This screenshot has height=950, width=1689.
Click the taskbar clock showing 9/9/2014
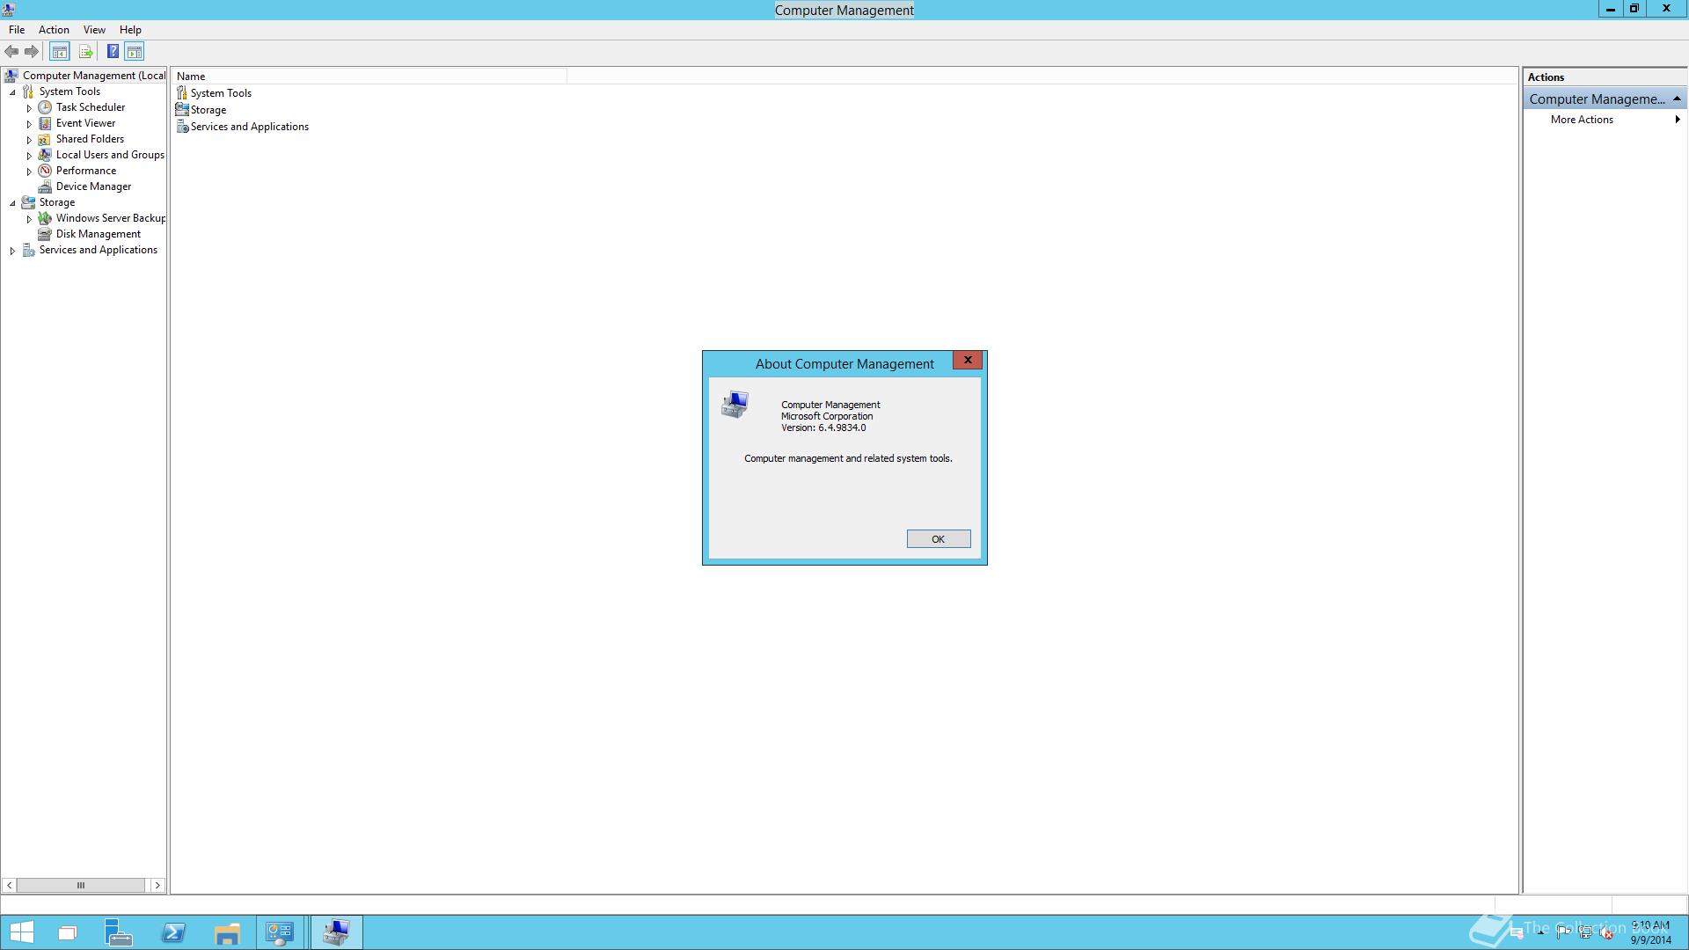(1650, 932)
